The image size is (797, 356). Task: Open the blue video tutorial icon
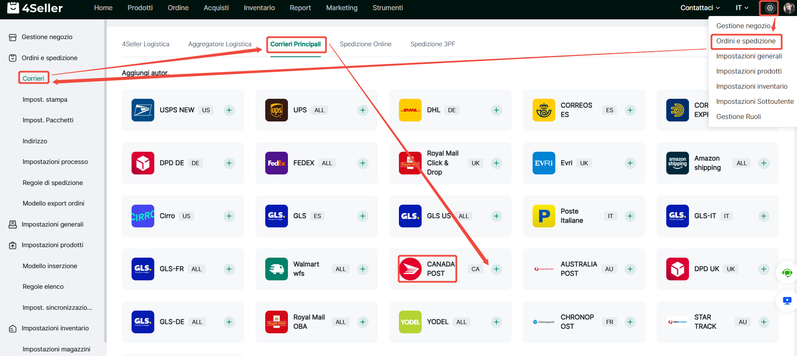coord(787,301)
